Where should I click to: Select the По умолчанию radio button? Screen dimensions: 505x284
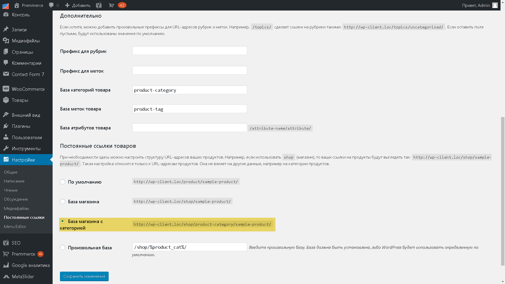tap(63, 182)
